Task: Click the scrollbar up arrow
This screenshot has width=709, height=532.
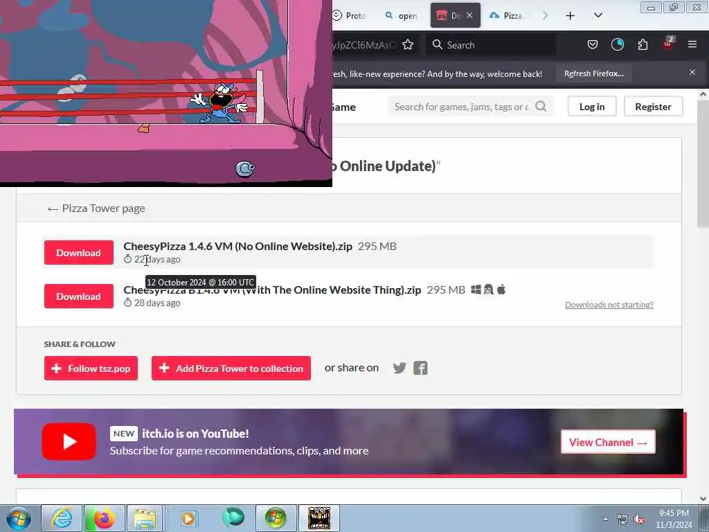Action: click(x=703, y=94)
